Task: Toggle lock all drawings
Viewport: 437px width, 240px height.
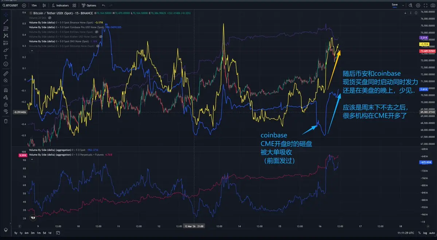Action: pos(6,105)
